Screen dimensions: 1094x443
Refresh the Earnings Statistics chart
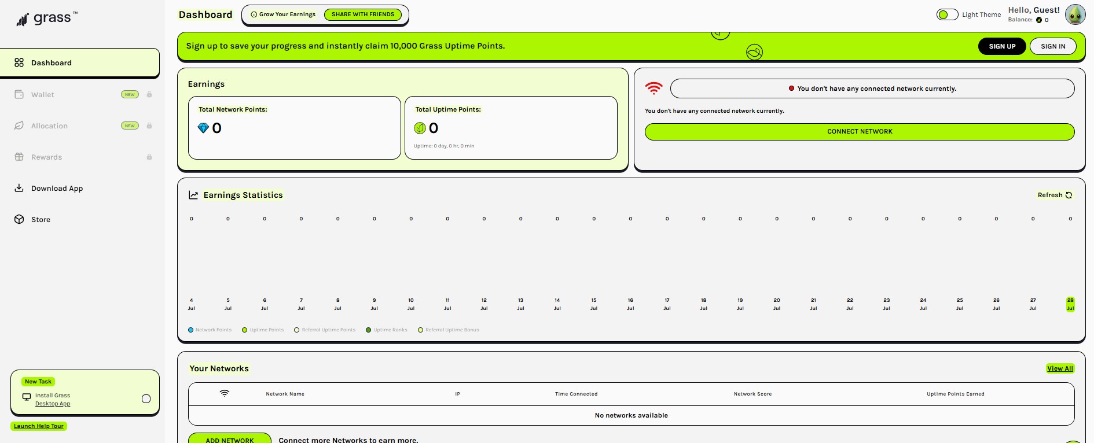(x=1055, y=195)
